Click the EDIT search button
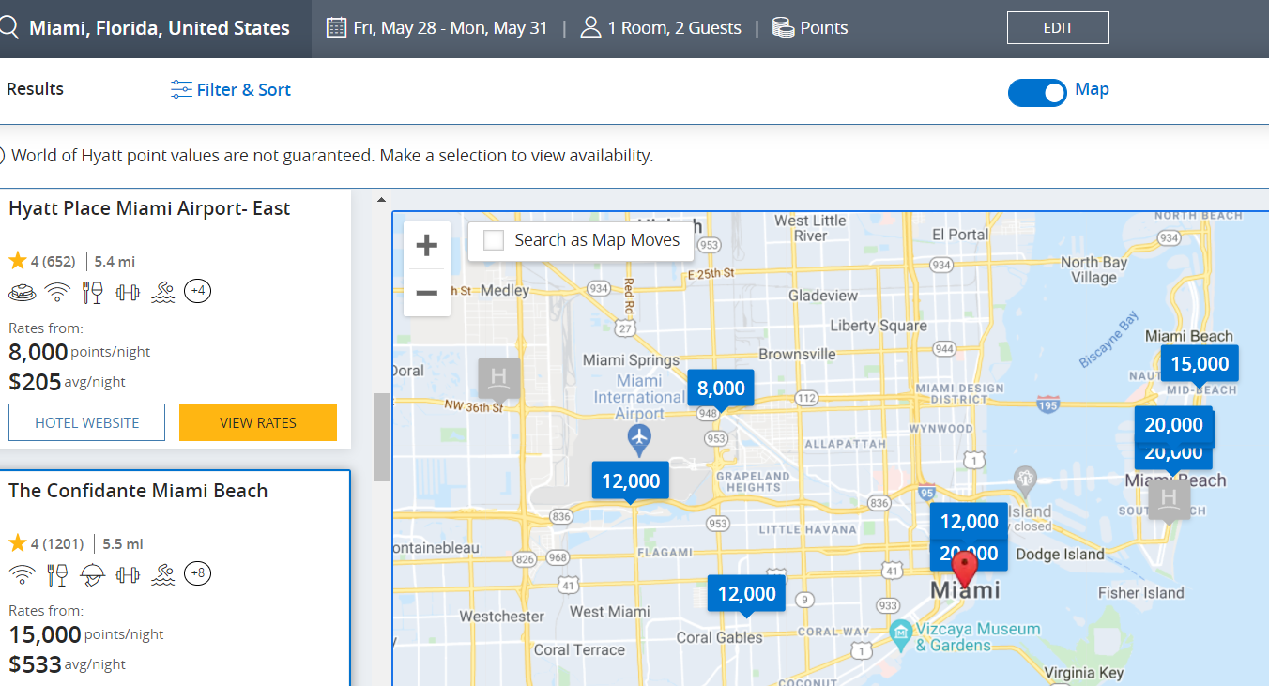The height and width of the screenshot is (686, 1269). 1058,28
